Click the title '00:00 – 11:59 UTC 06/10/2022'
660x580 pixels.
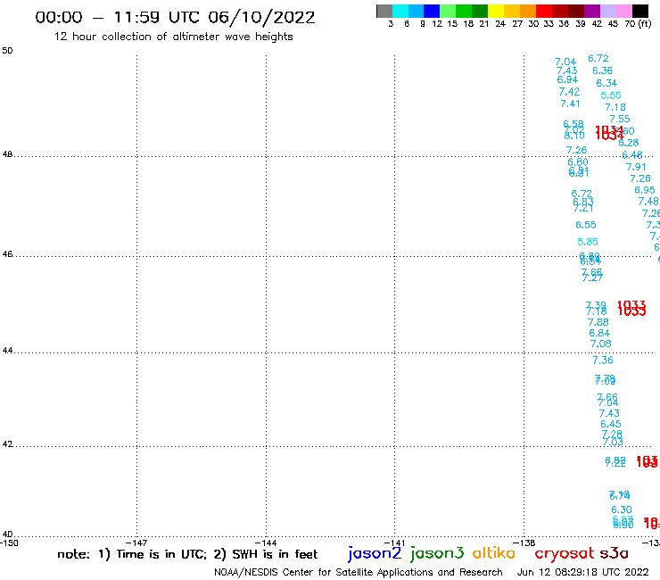(175, 18)
